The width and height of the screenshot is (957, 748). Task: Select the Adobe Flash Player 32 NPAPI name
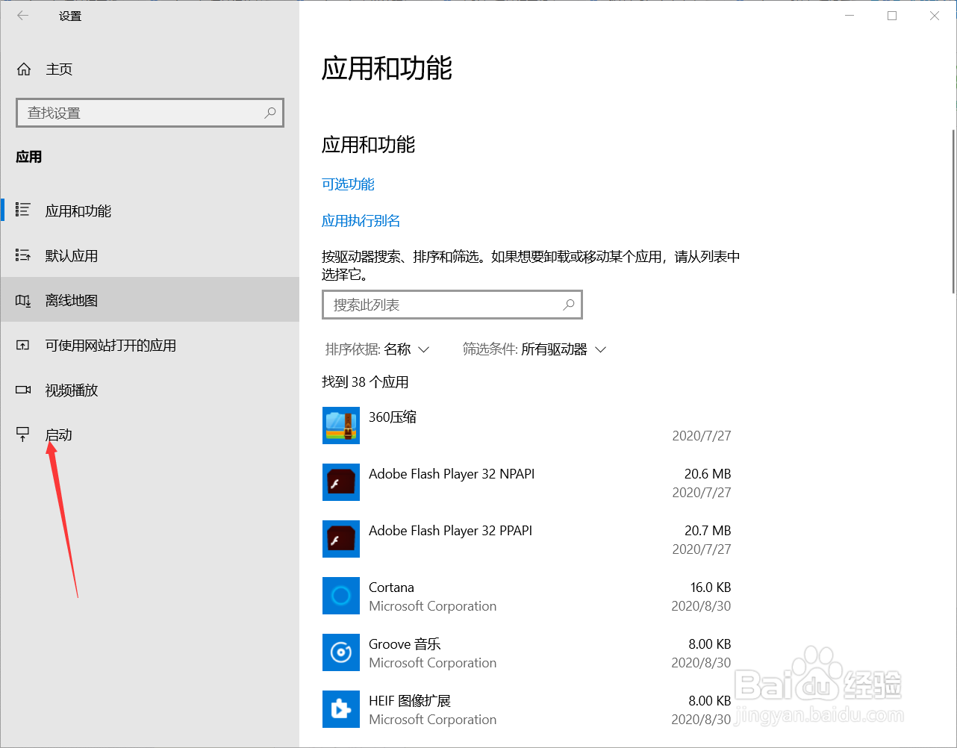tap(452, 474)
